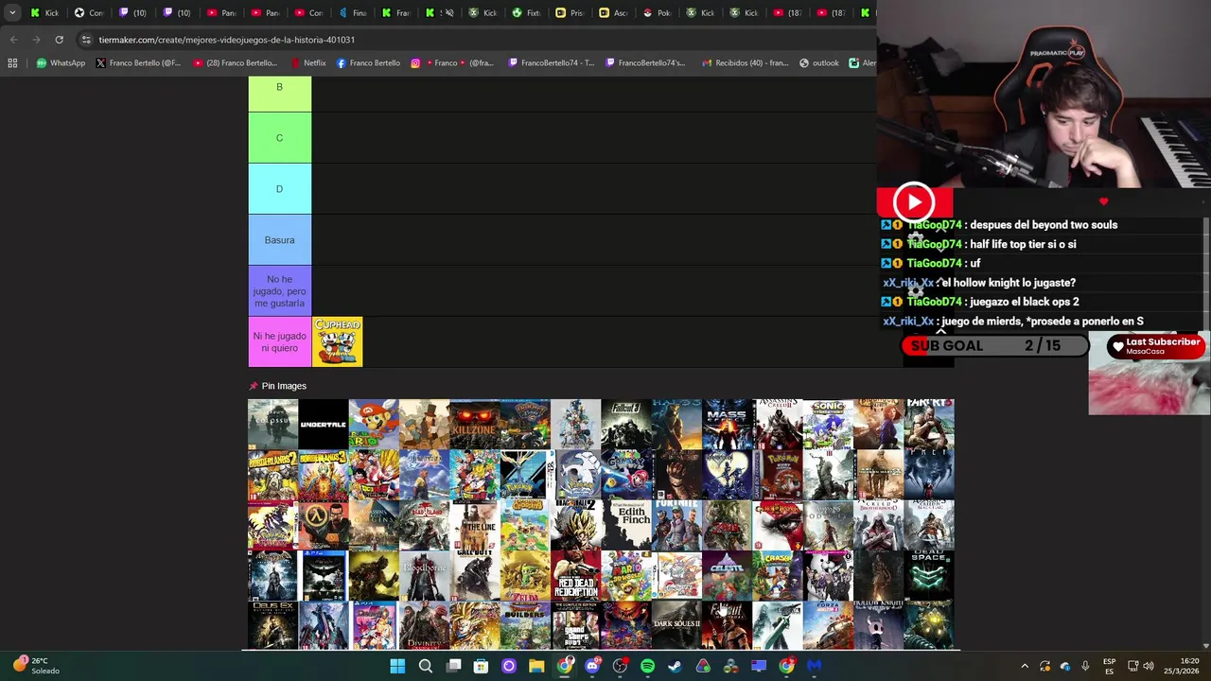Open the site info icon in address bar
Screen dimensions: 1211x681
point(86,40)
